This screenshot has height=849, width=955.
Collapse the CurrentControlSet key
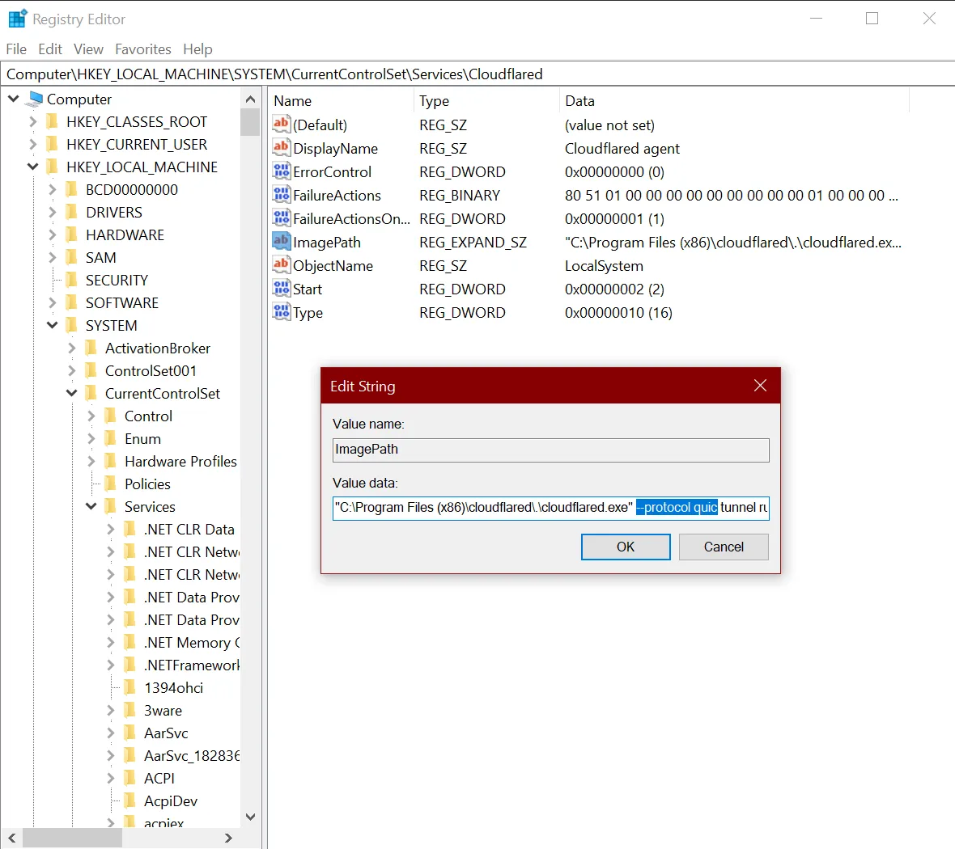[x=71, y=393]
